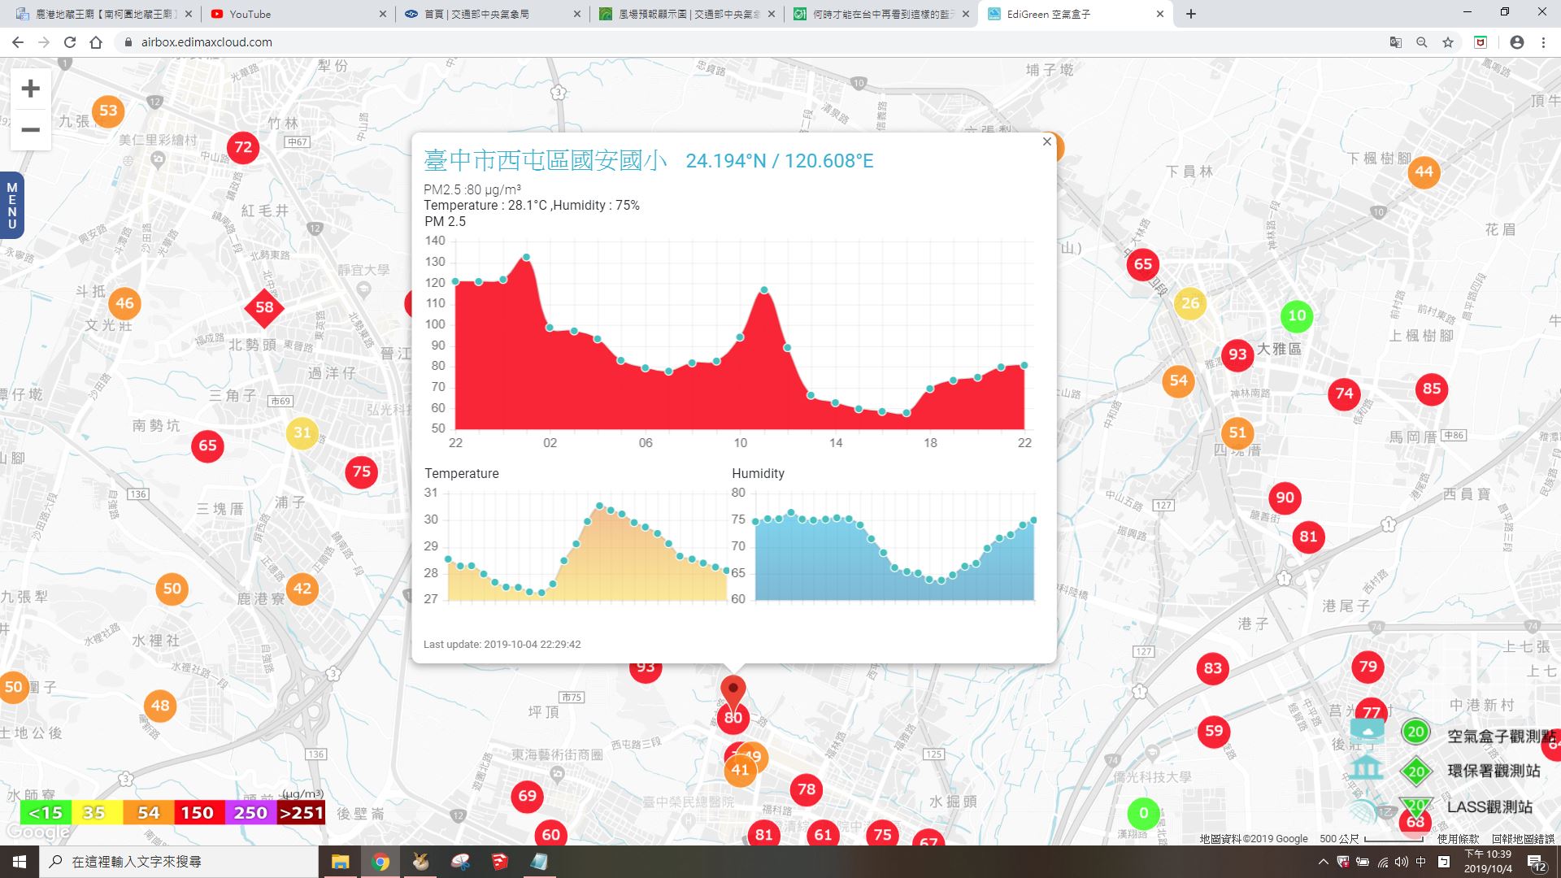Select the yellow marker reading 31
Image resolution: width=1561 pixels, height=878 pixels.
coord(302,432)
